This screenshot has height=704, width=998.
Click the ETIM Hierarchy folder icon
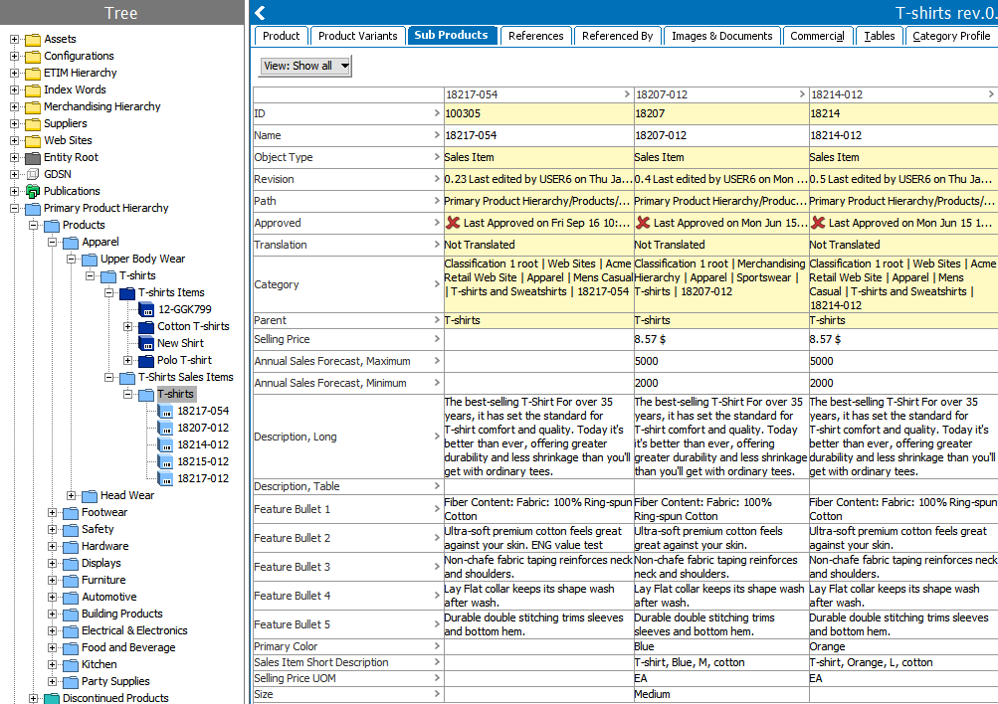33,74
